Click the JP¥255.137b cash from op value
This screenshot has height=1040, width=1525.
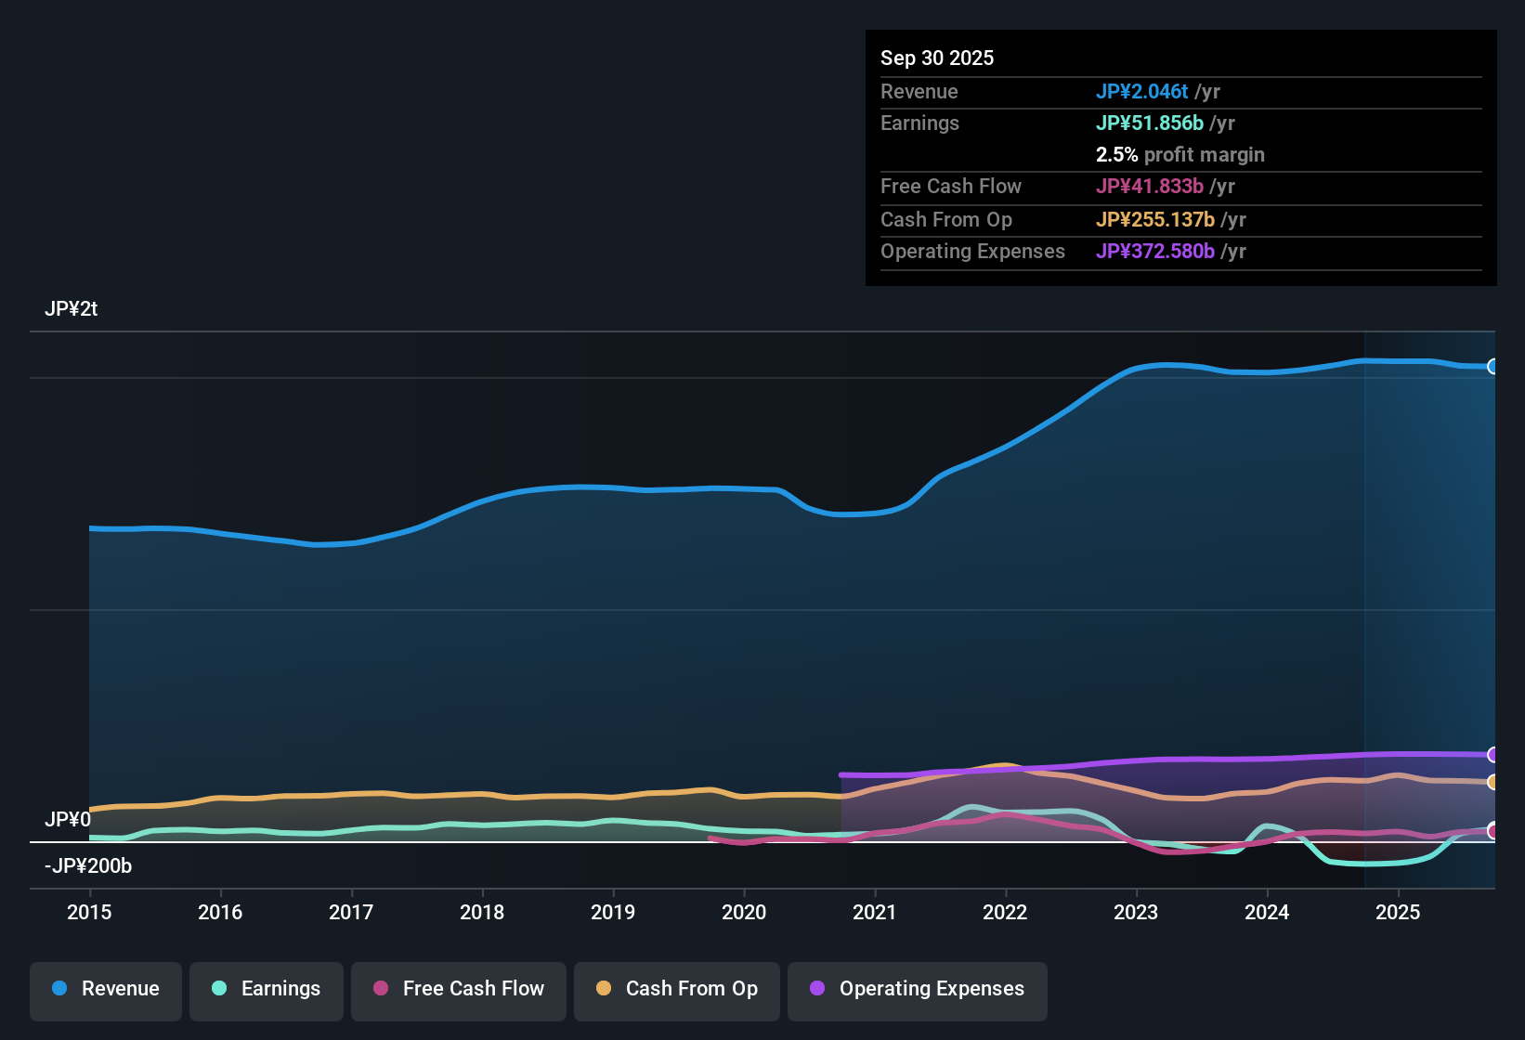click(x=1155, y=220)
